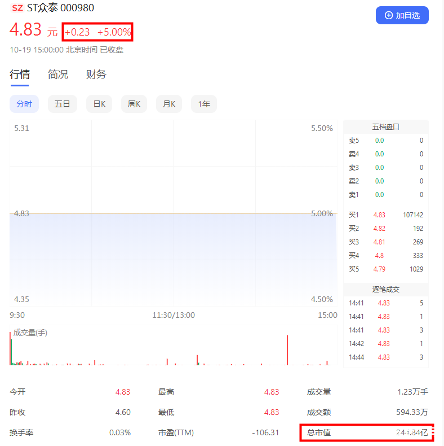Click the 卖5 order book row
The width and height of the screenshot is (444, 446).
[386, 141]
